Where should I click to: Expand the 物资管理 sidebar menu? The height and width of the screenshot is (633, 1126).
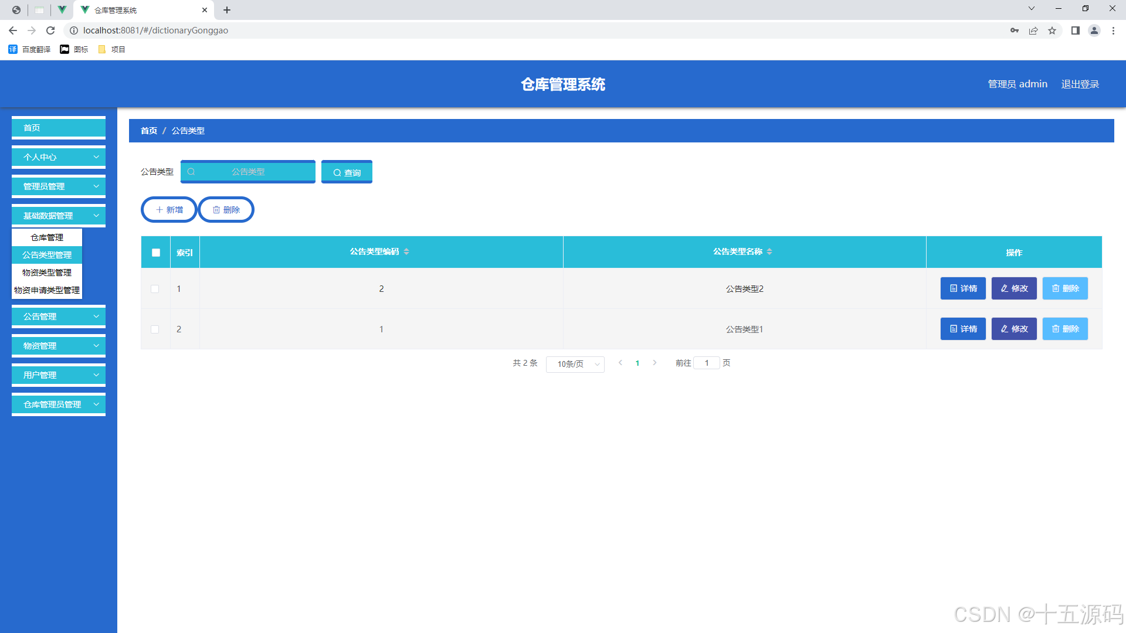pos(59,346)
